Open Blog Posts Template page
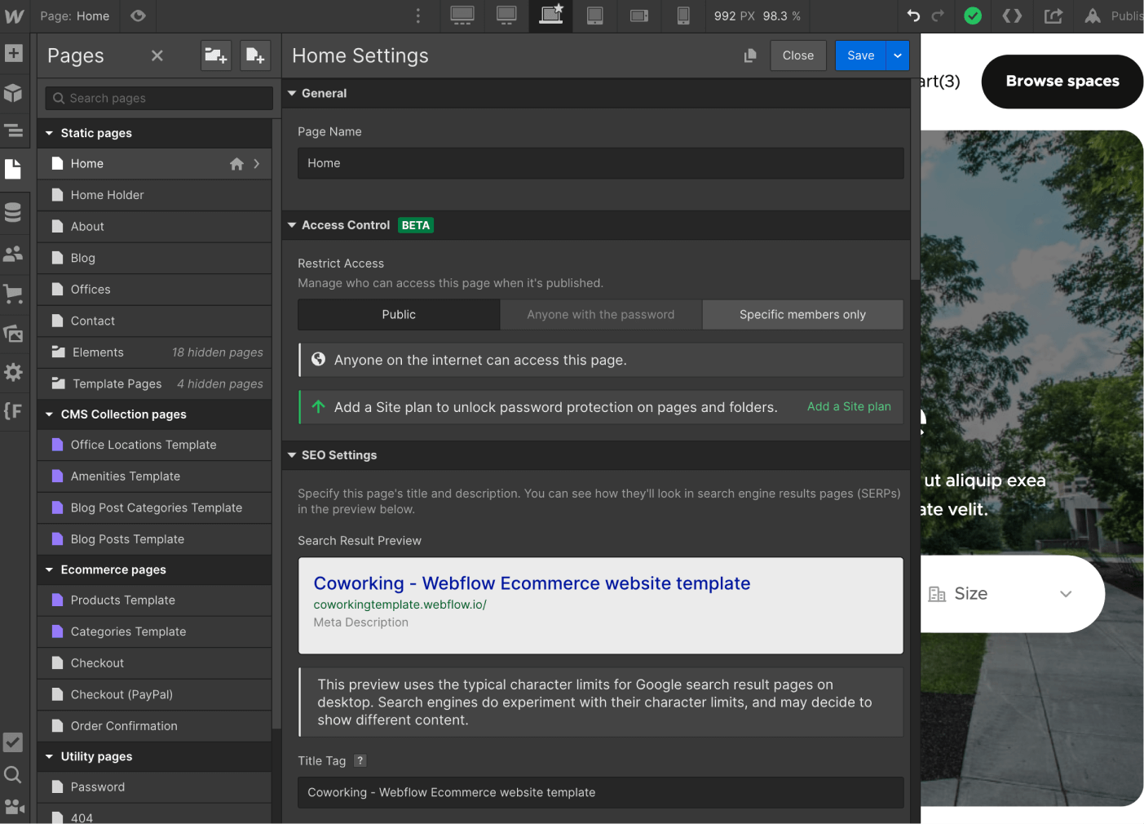The width and height of the screenshot is (1144, 824). tap(154, 539)
